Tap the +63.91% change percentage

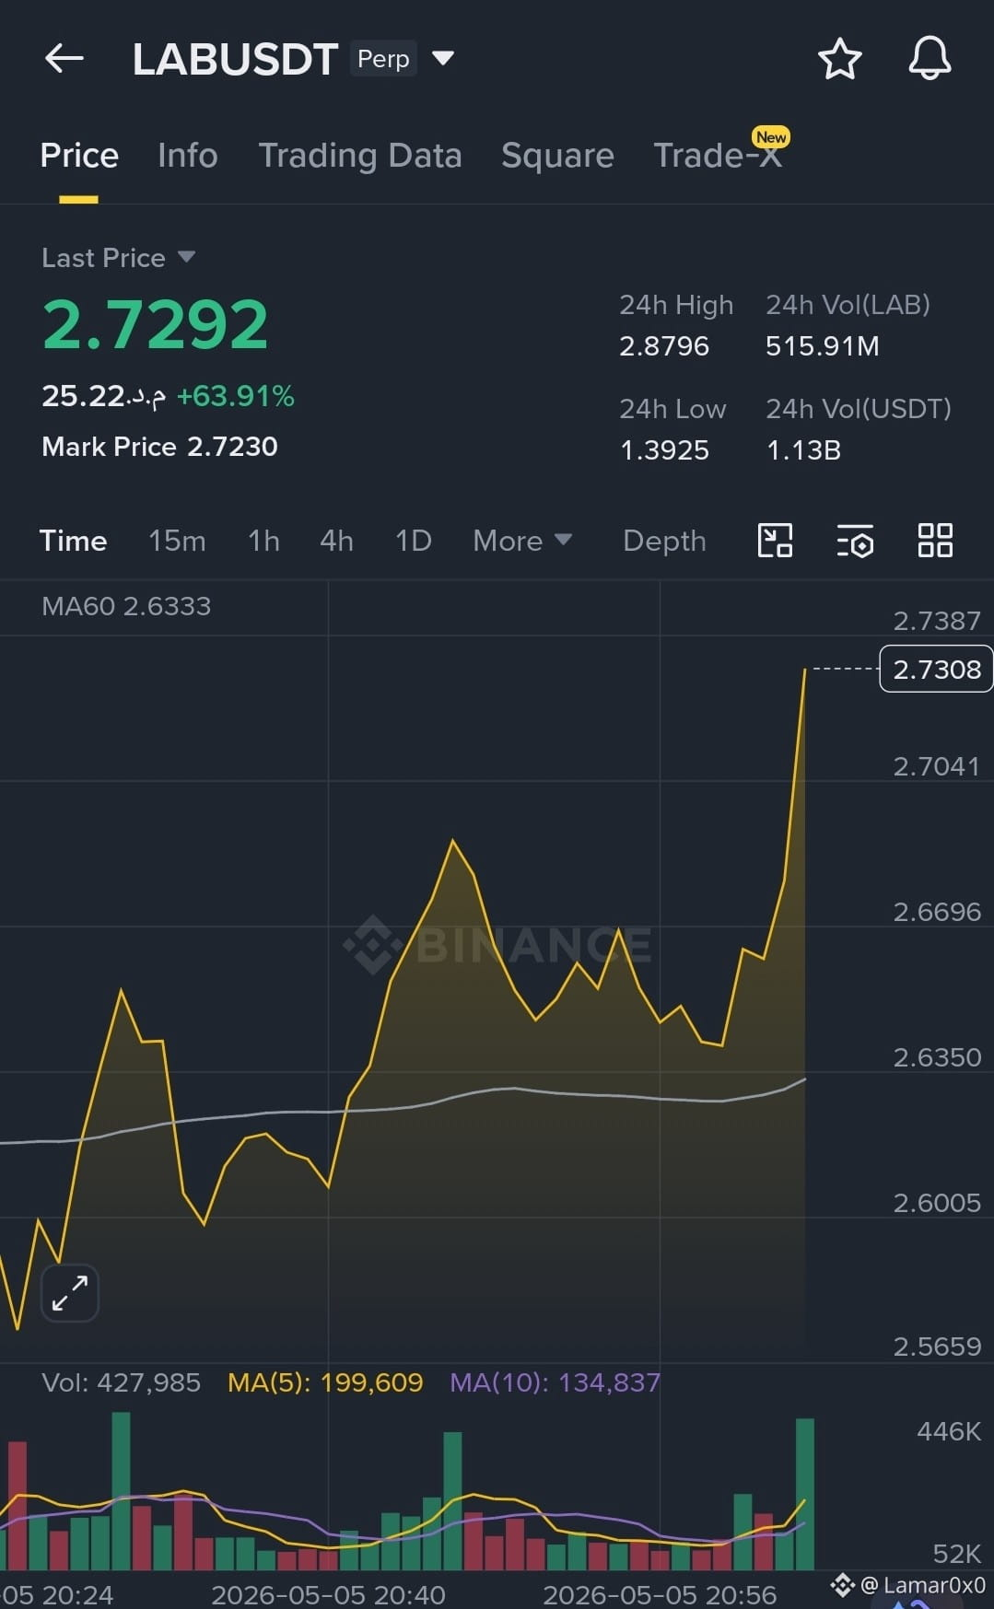[235, 396]
